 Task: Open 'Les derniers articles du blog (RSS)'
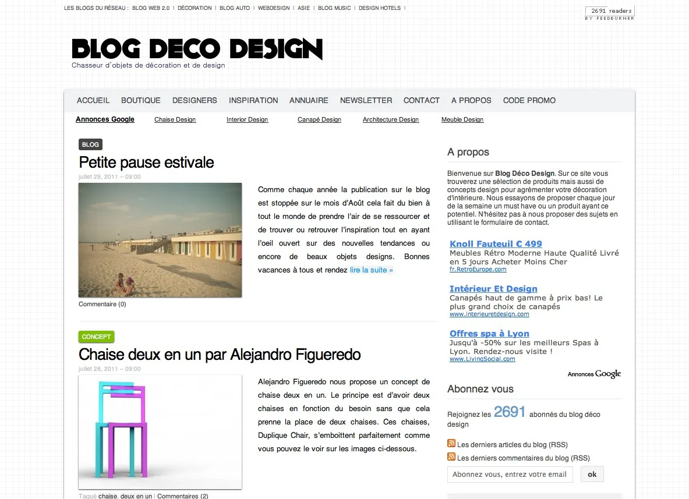[x=513, y=444]
